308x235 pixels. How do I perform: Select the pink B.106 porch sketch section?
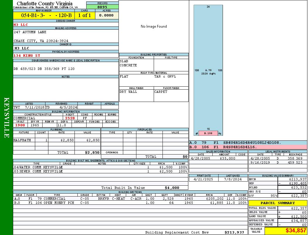click(x=208, y=133)
